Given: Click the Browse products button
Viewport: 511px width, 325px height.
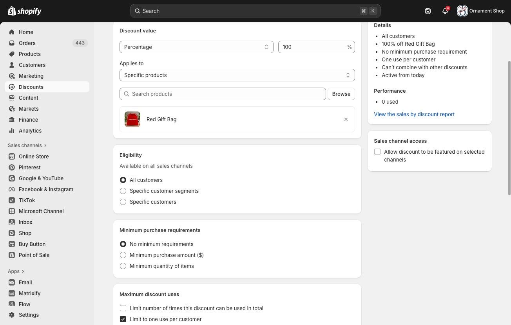Looking at the screenshot, I should tap(341, 94).
